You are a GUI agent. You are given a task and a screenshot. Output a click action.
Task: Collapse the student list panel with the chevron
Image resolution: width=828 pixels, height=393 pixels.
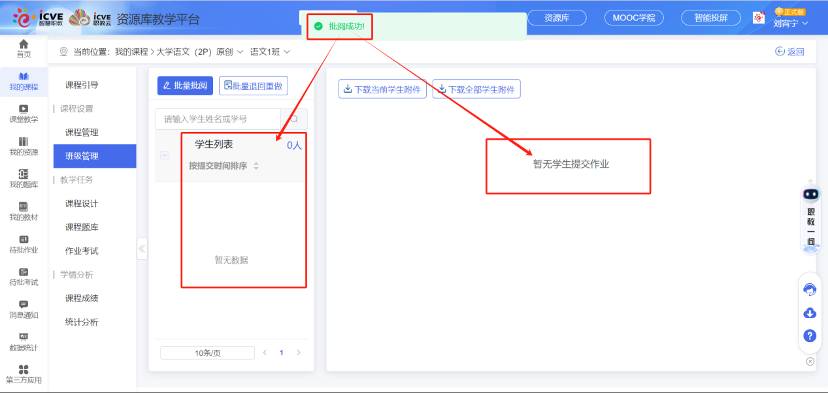click(142, 248)
